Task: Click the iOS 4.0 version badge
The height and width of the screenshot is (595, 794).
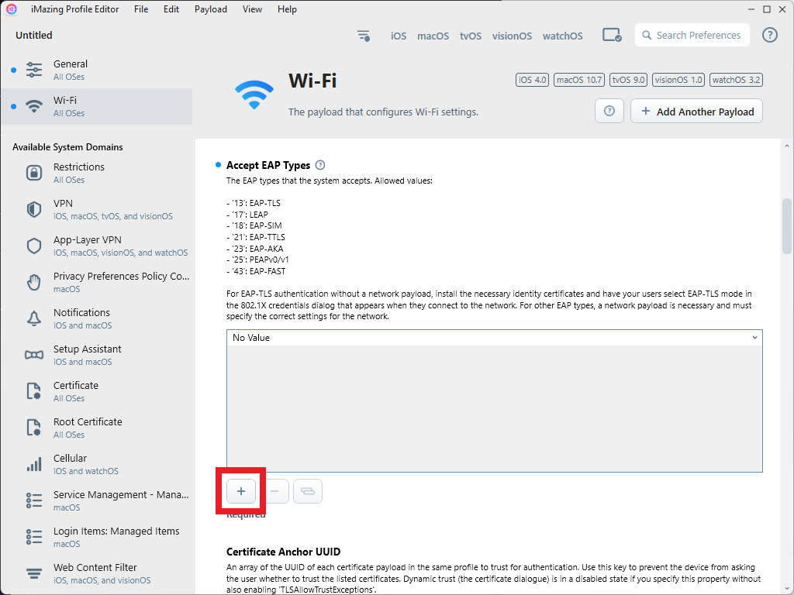Action: [532, 80]
